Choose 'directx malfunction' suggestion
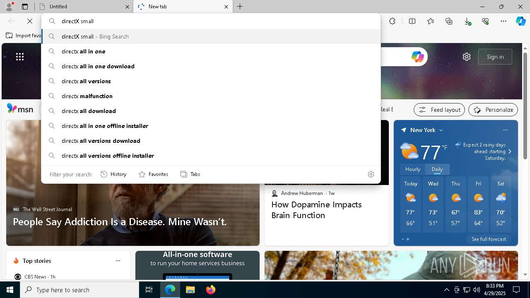Viewport: 530px width, 298px height. (211, 96)
